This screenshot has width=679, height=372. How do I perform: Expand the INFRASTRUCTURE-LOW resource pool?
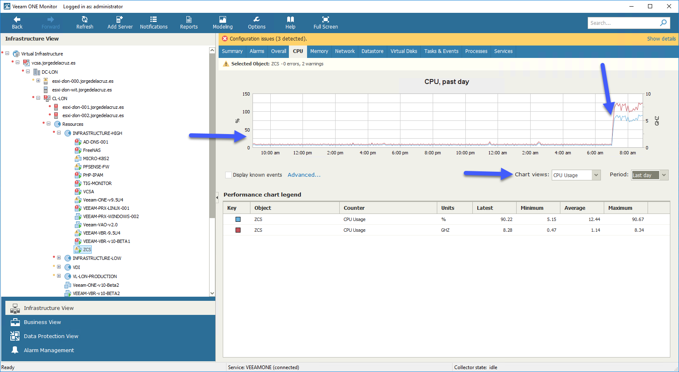click(59, 258)
